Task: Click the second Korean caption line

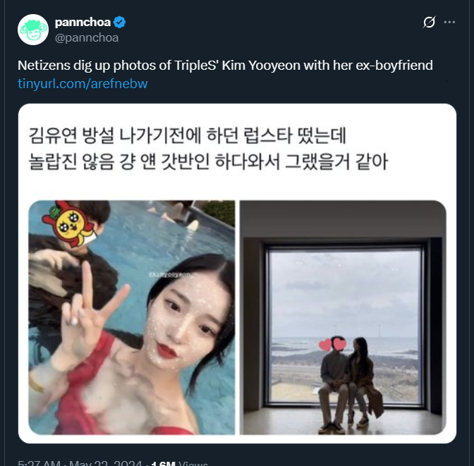Action: tap(208, 161)
